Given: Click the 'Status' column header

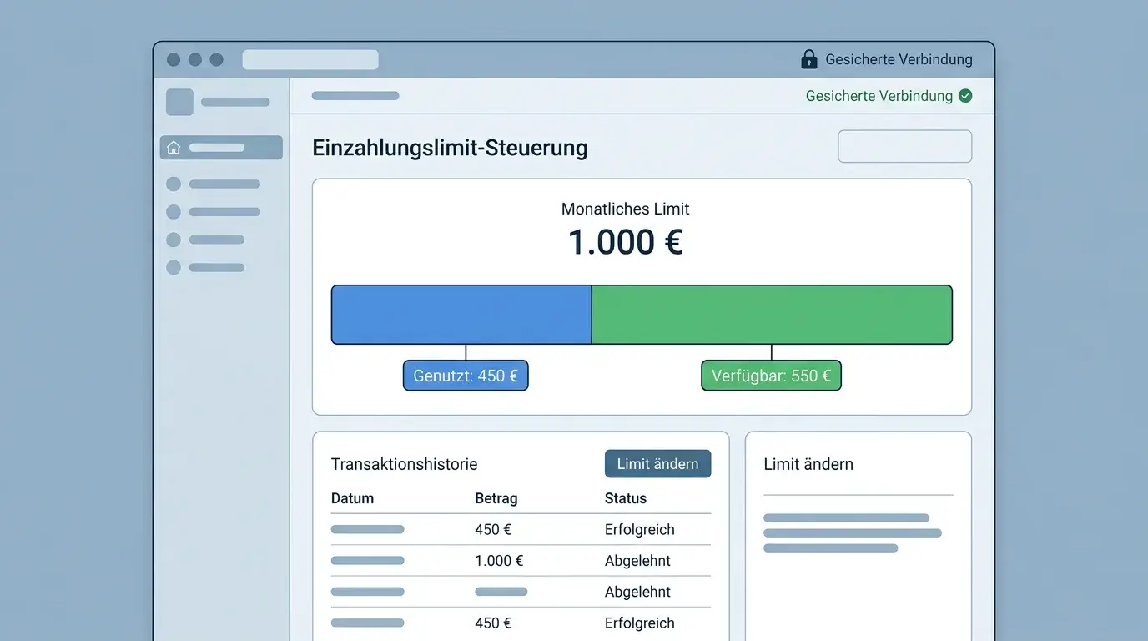Looking at the screenshot, I should (626, 498).
